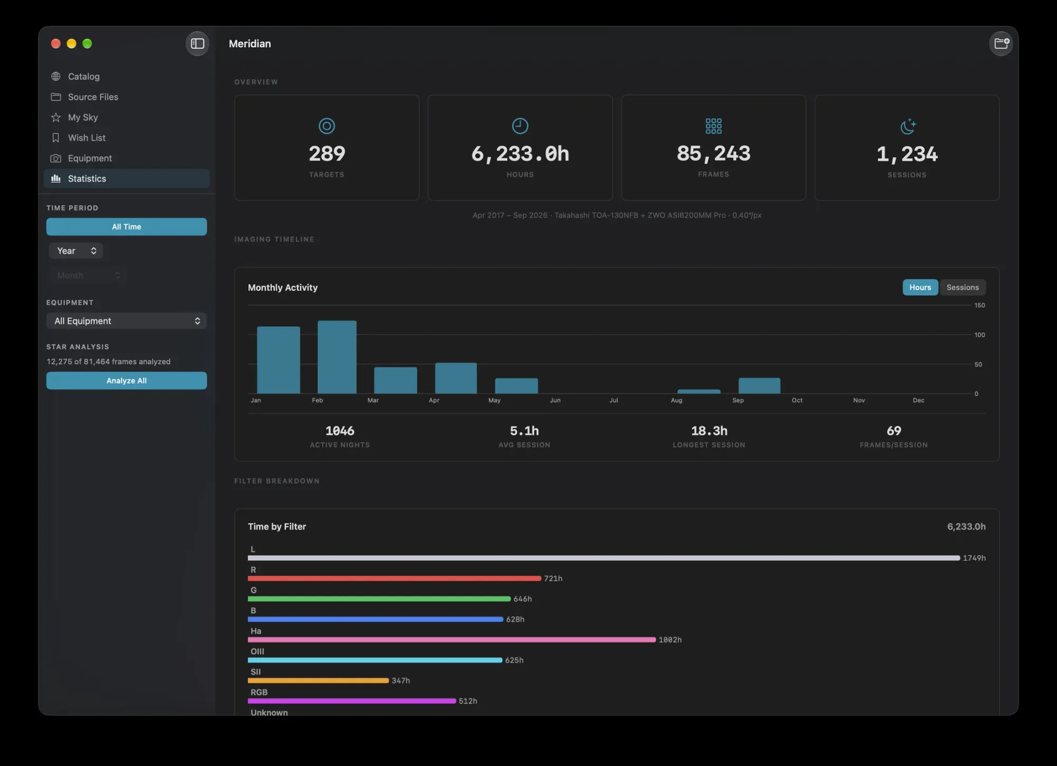
Task: Open the disabled Month dropdown
Action: tap(88, 275)
